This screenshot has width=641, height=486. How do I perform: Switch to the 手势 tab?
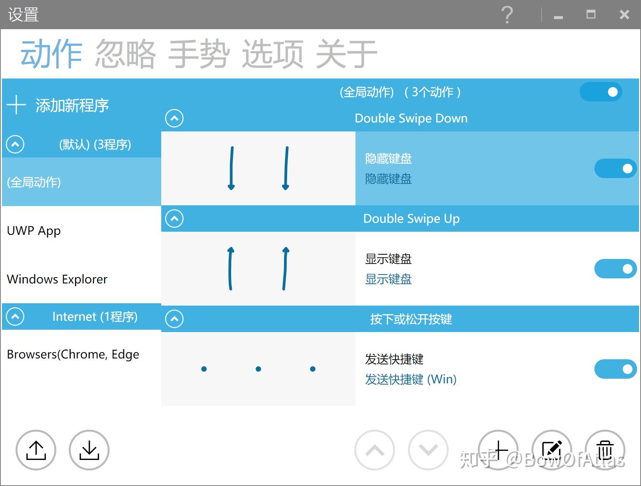click(199, 54)
